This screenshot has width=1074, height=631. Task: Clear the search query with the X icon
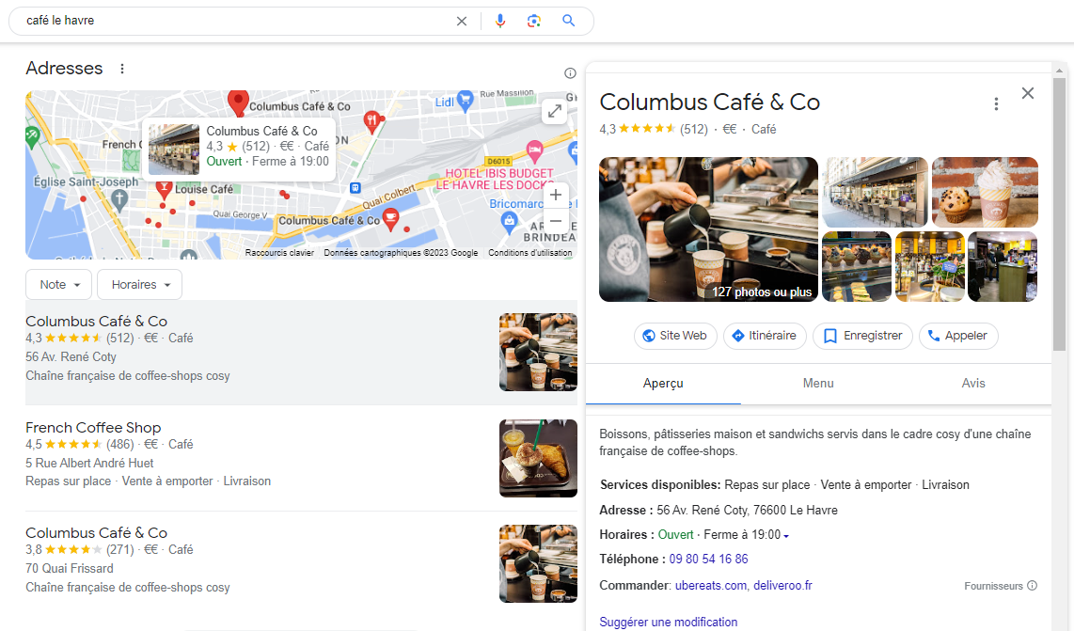click(x=461, y=20)
